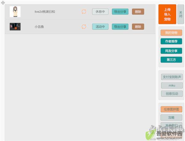
Task: Switch to 网友分享 tab
Action: point(171,51)
